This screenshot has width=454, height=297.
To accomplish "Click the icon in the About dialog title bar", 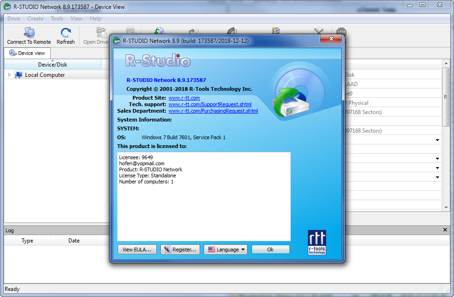I will pos(117,40).
